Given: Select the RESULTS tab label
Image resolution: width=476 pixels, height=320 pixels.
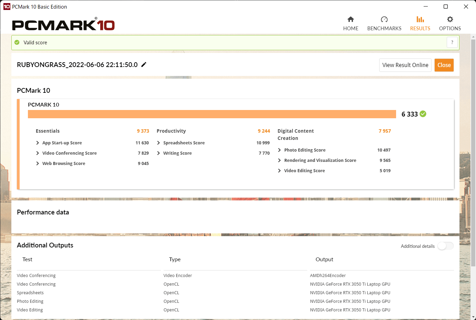Looking at the screenshot, I should point(420,29).
